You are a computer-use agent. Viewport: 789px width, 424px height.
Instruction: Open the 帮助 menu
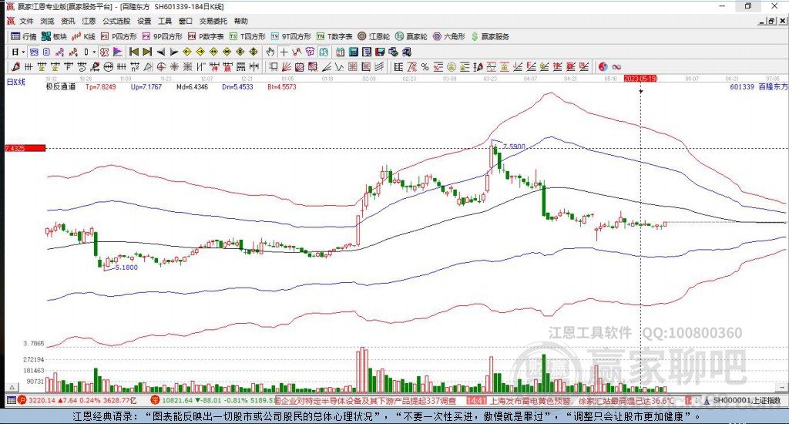tap(240, 21)
